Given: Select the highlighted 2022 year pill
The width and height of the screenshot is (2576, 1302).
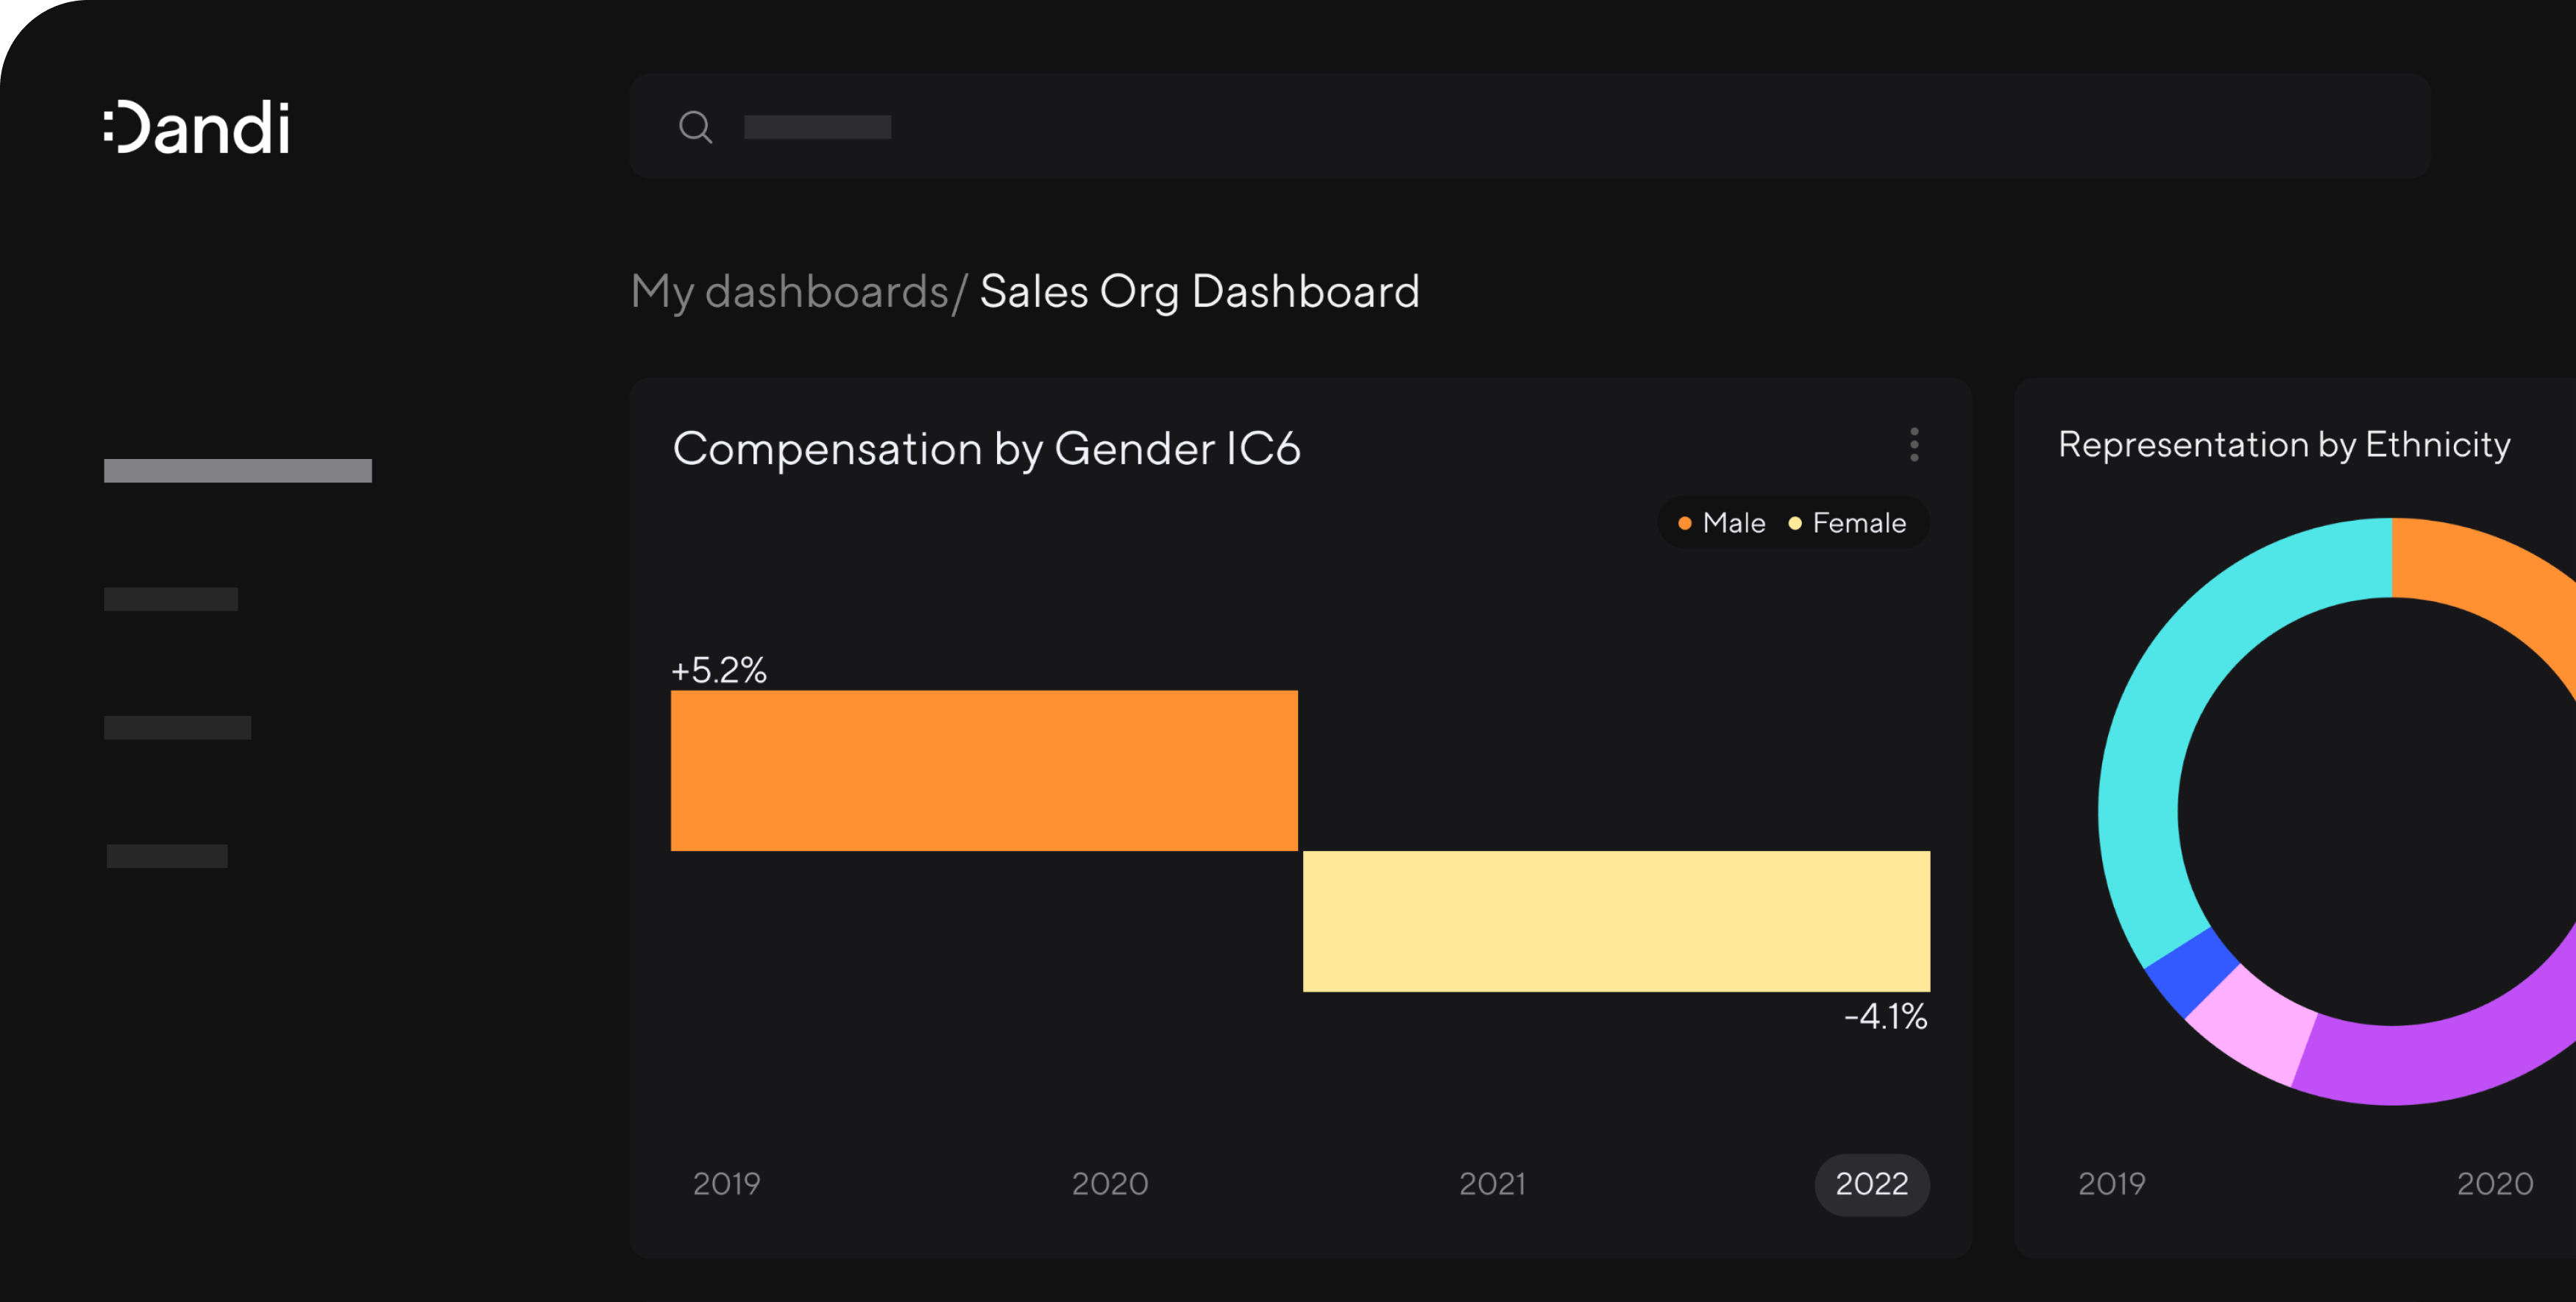Looking at the screenshot, I should 1872,1184.
